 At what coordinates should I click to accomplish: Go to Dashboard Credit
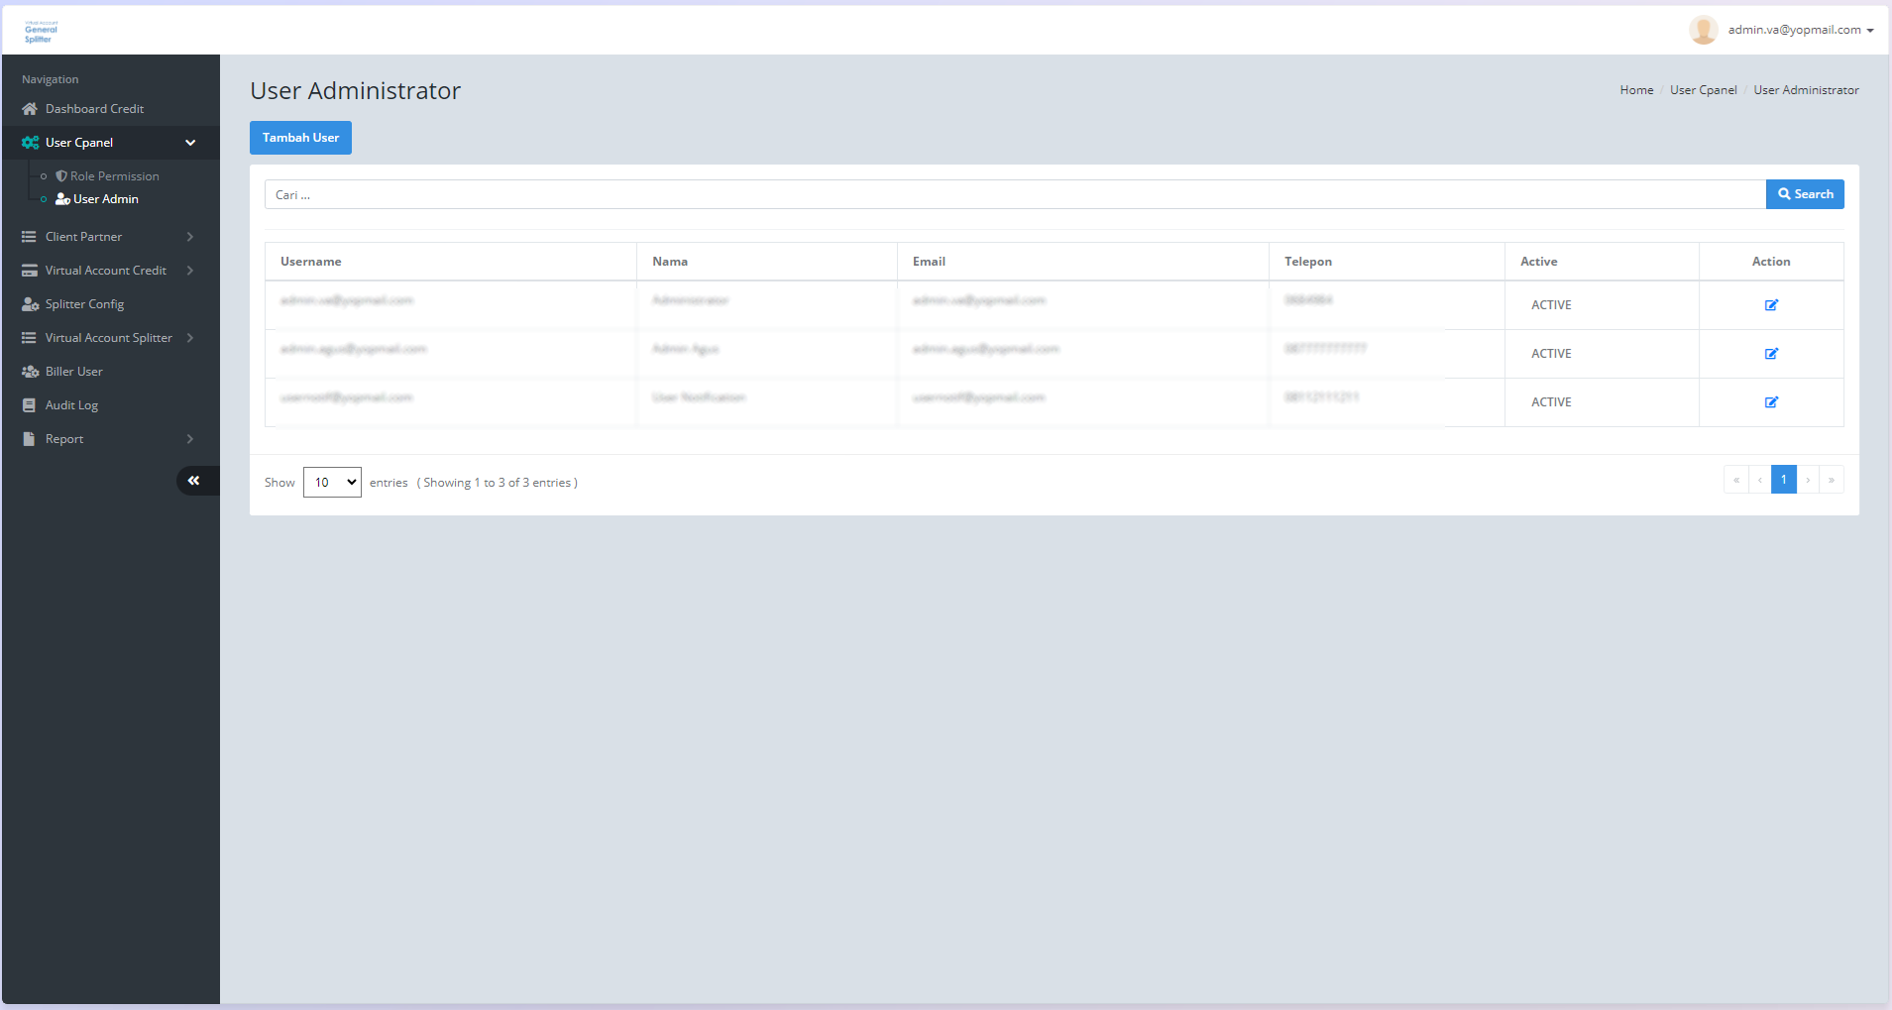[94, 109]
